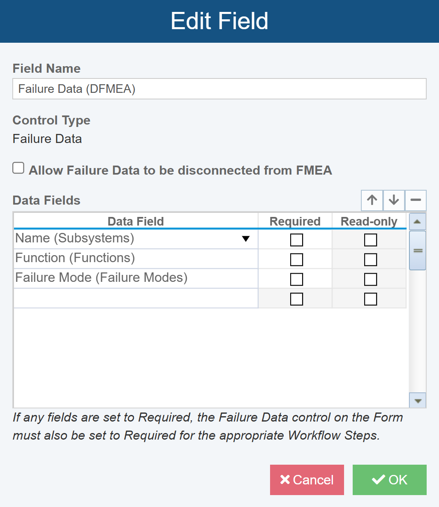Select the Function (Functions) data field cell
439x507 pixels.
point(136,258)
